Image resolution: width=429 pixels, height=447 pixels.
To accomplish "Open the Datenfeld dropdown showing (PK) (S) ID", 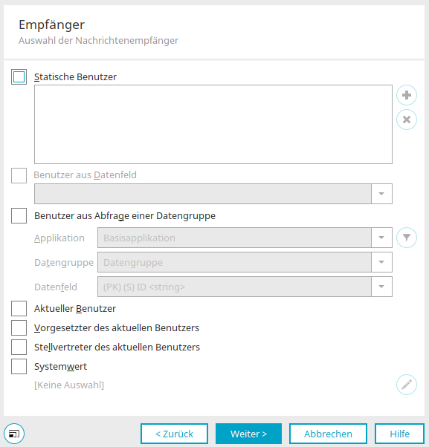I will 381,287.
